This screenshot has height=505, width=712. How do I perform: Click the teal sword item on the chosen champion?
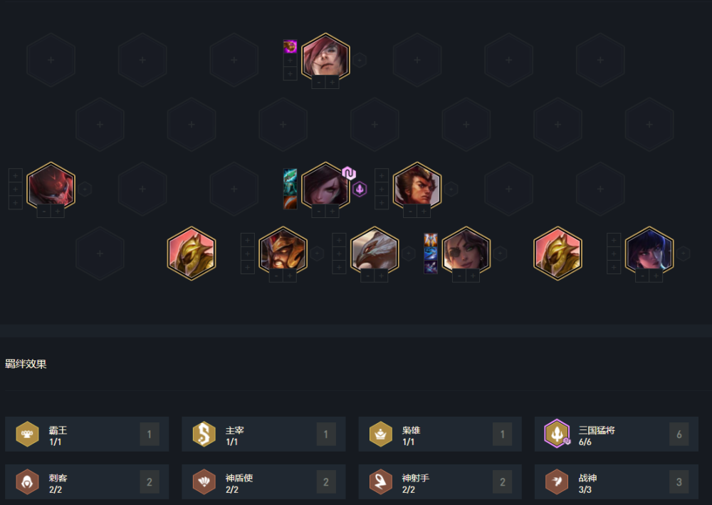(290, 175)
